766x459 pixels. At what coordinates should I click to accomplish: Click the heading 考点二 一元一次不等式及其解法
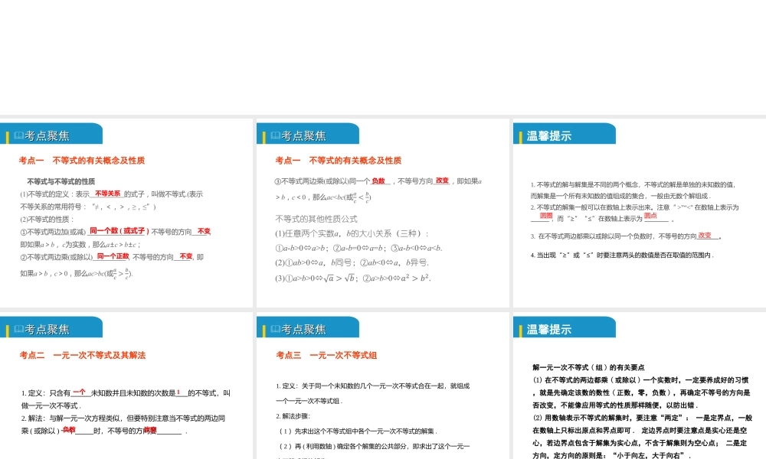coord(83,355)
